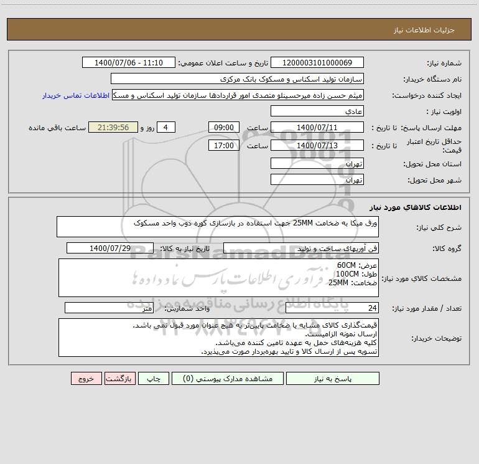Viewport: 479px width, 464px height.
Task: Click the delivery province field 'تهران'
Action: tap(317, 164)
